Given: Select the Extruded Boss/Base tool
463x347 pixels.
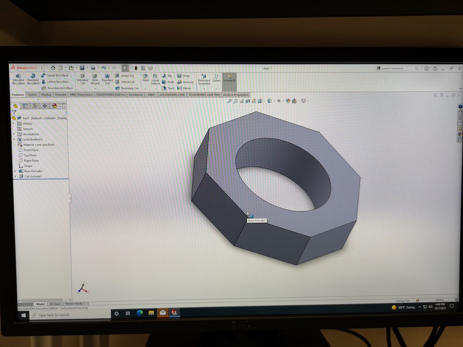Looking at the screenshot, I should click(x=18, y=79).
